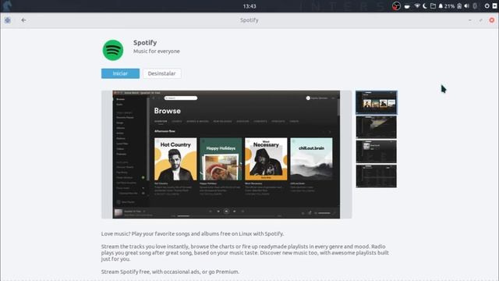
Task: Open the side panel icon at panel end
Action: point(495,6)
